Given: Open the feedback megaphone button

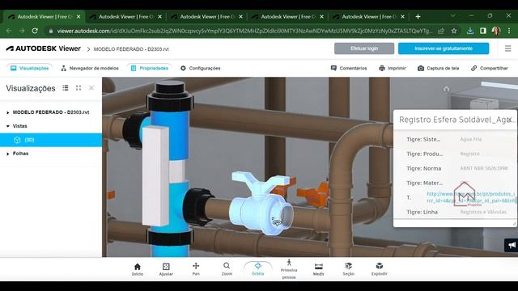Looking at the screenshot, I should tap(512, 245).
